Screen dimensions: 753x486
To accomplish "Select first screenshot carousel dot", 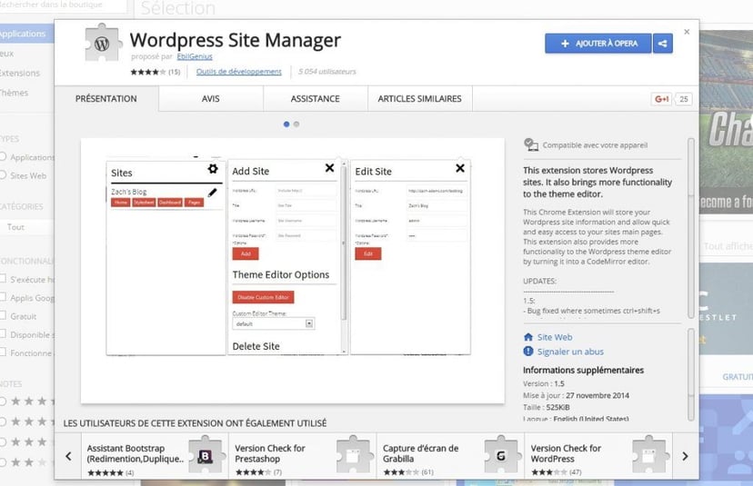I will pos(286,124).
